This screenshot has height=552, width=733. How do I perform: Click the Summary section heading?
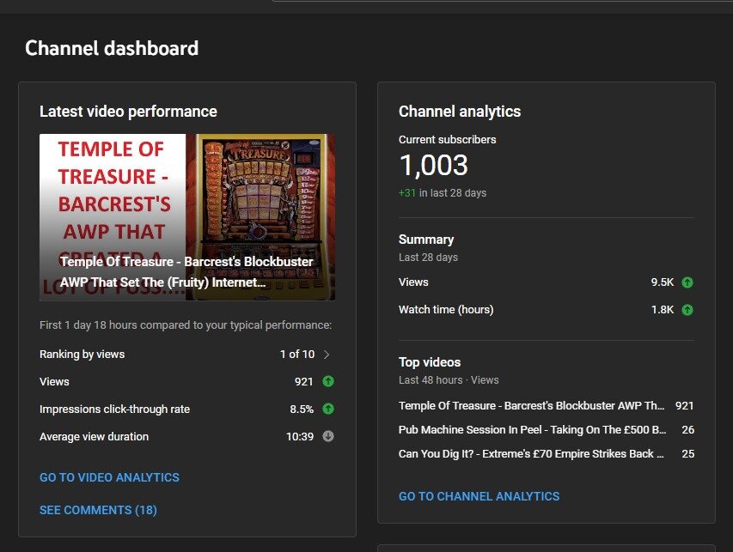click(426, 240)
